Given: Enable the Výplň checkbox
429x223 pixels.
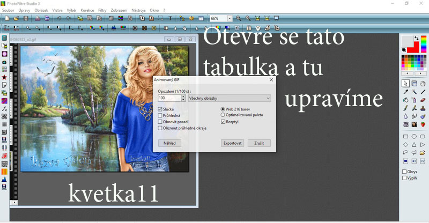Looking at the screenshot, I should pos(404,178).
